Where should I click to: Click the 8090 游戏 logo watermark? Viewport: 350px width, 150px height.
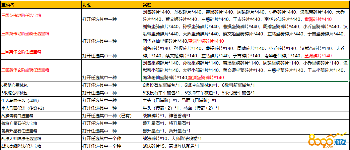point(327,140)
